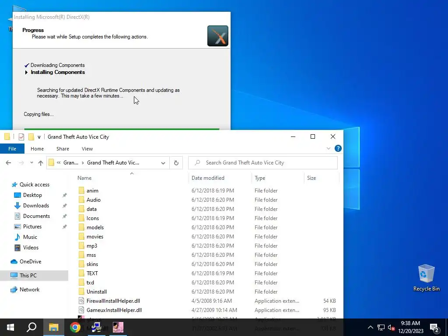The image size is (448, 336).
Task: Open address bar history dropdown
Action: pyautogui.click(x=163, y=163)
